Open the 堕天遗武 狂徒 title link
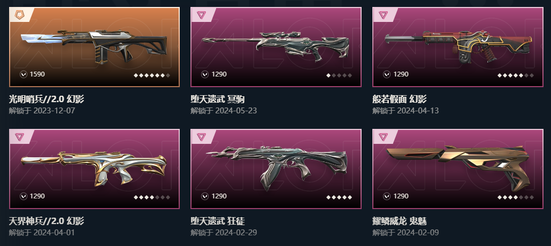The height and width of the screenshot is (246, 551). coord(218,221)
